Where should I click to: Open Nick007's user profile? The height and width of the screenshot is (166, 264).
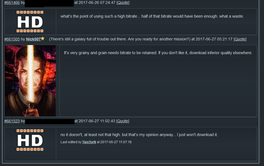click(33, 39)
